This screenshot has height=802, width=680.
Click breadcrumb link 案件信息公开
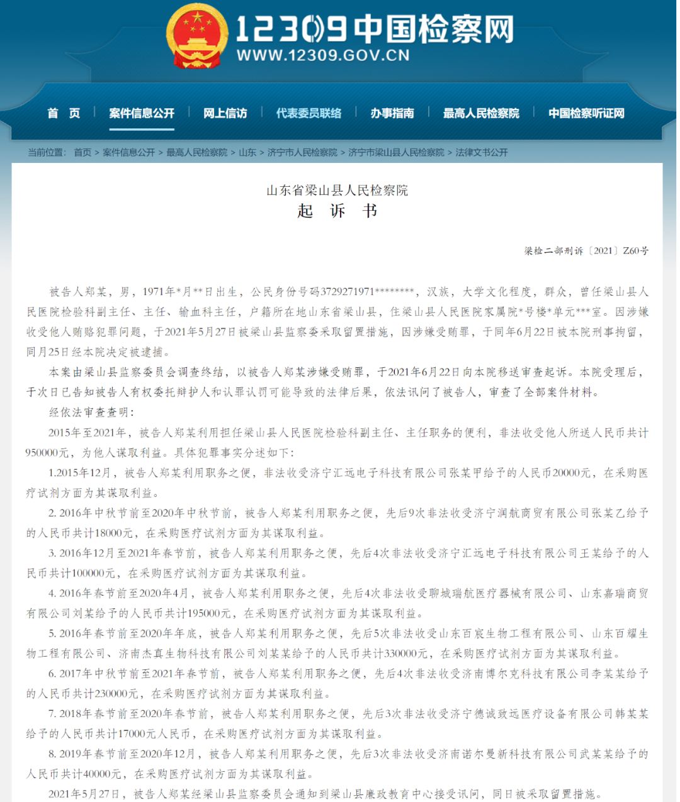pos(129,152)
